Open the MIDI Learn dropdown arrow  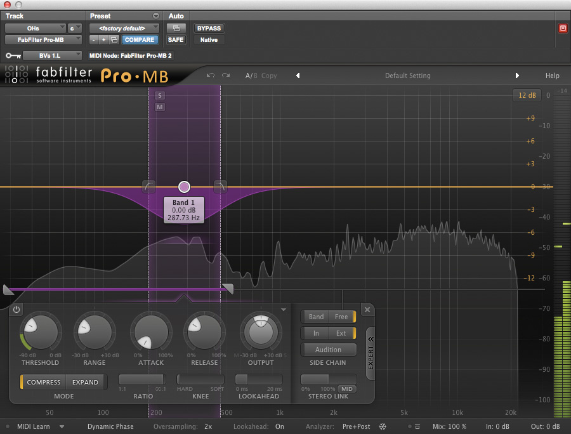[x=62, y=427]
